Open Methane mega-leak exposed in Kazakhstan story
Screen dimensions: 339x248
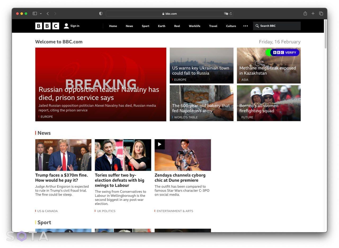click(267, 71)
